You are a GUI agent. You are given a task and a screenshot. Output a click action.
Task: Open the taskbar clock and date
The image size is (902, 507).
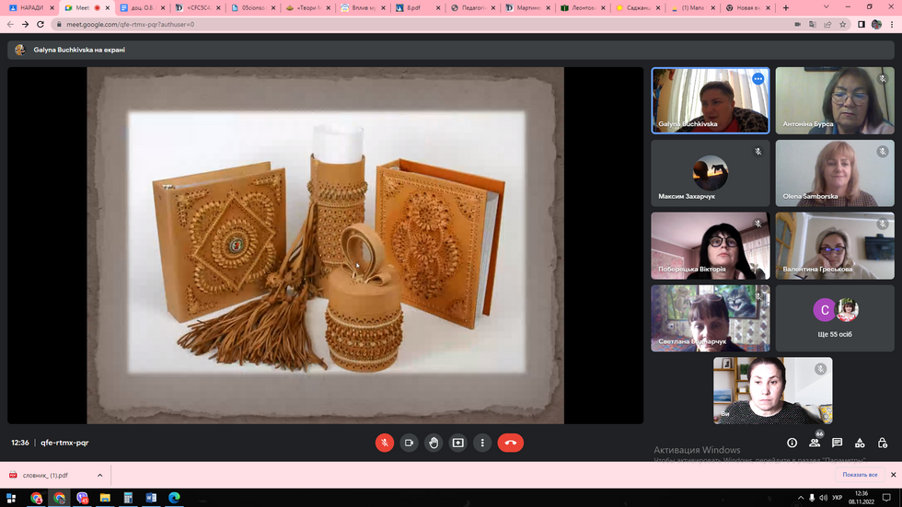862,498
